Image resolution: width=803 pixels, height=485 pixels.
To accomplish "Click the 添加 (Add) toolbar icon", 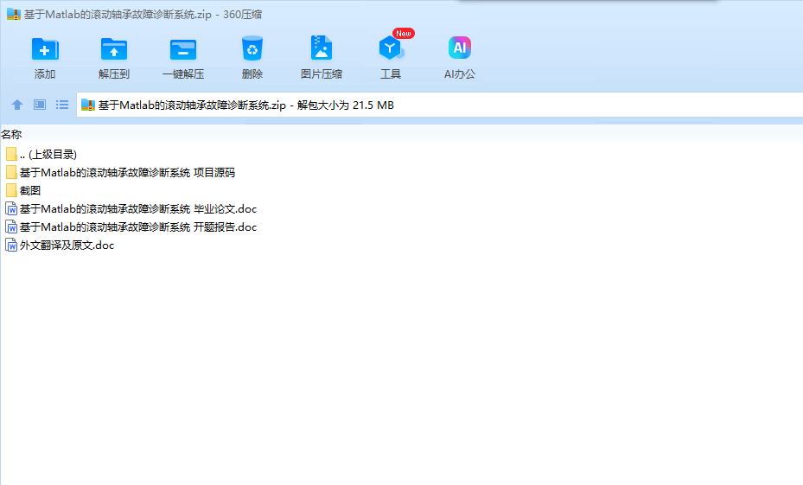I will click(x=45, y=49).
